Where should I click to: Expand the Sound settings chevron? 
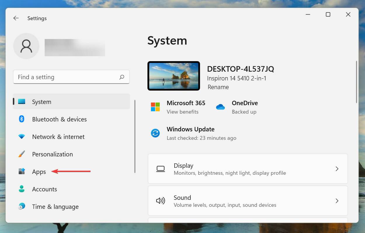337,201
